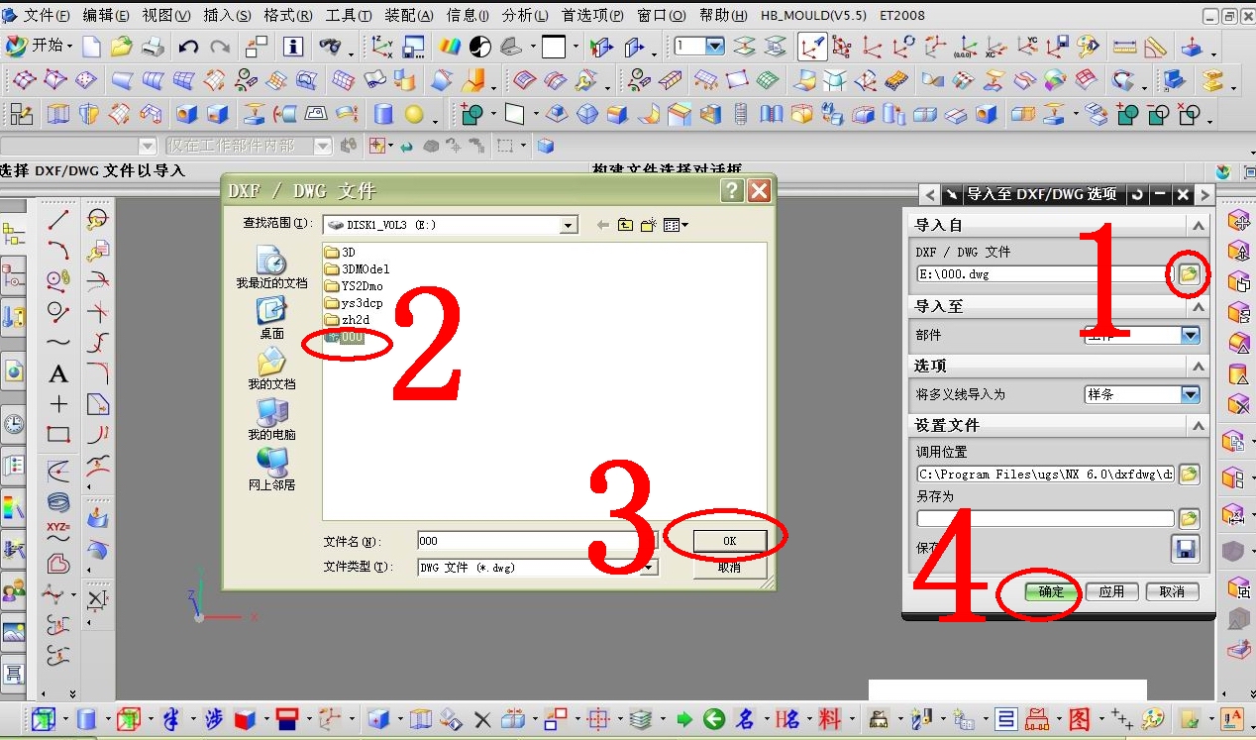
Task: Click the binoculars Find icon
Action: click(331, 47)
